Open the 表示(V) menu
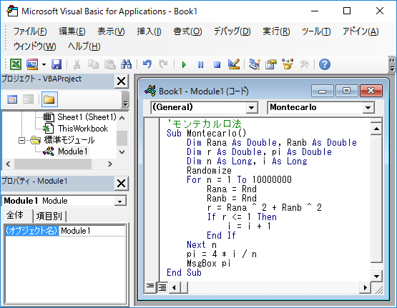The height and width of the screenshot is (308, 397). (x=111, y=31)
